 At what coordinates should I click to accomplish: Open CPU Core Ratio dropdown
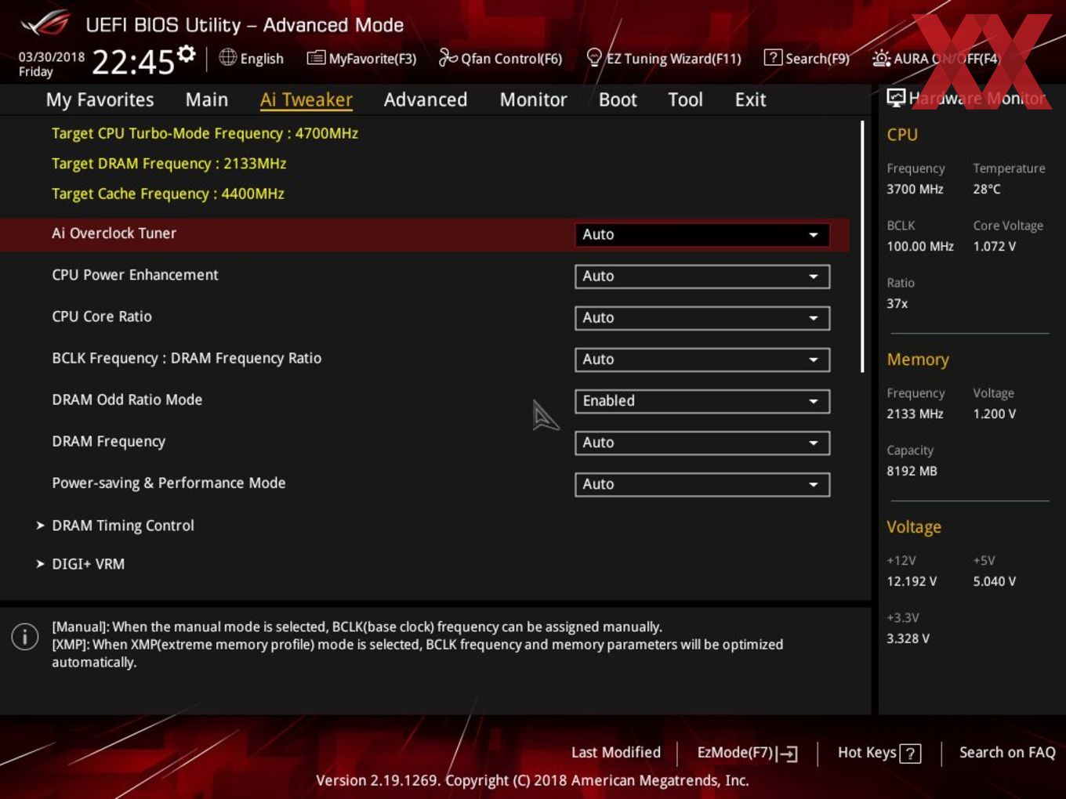702,317
